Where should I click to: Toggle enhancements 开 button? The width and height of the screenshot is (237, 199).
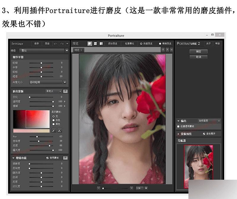[65, 158]
